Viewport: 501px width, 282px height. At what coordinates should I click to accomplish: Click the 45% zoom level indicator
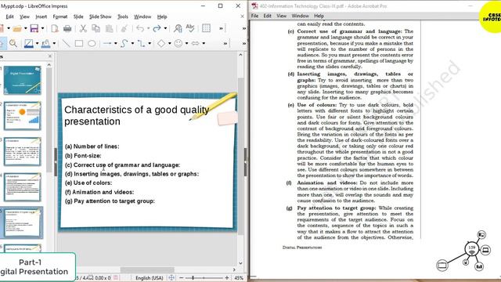[239, 278]
